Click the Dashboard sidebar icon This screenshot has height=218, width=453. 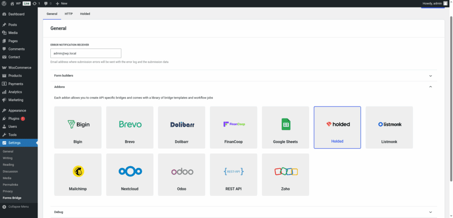click(4, 14)
